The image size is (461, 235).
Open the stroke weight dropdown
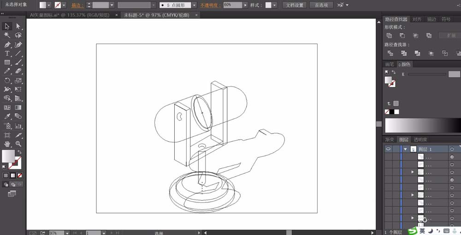112,5
